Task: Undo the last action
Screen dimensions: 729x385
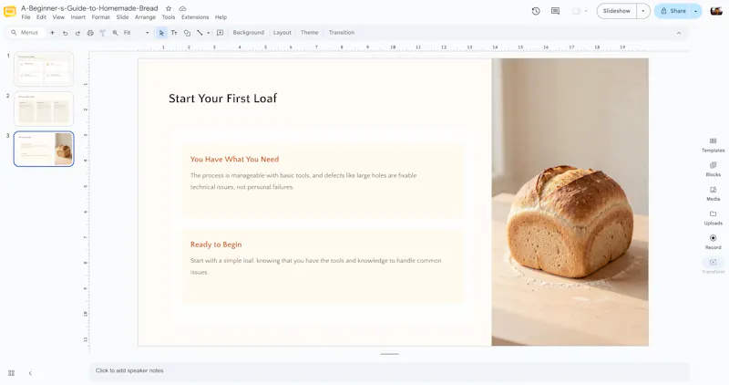Action: click(x=65, y=33)
